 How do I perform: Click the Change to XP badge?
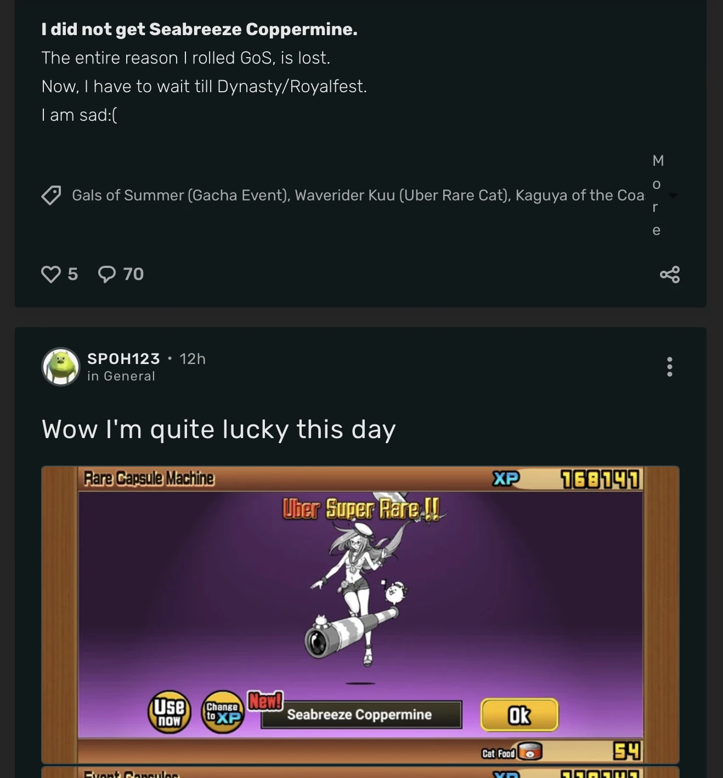pyautogui.click(x=222, y=712)
